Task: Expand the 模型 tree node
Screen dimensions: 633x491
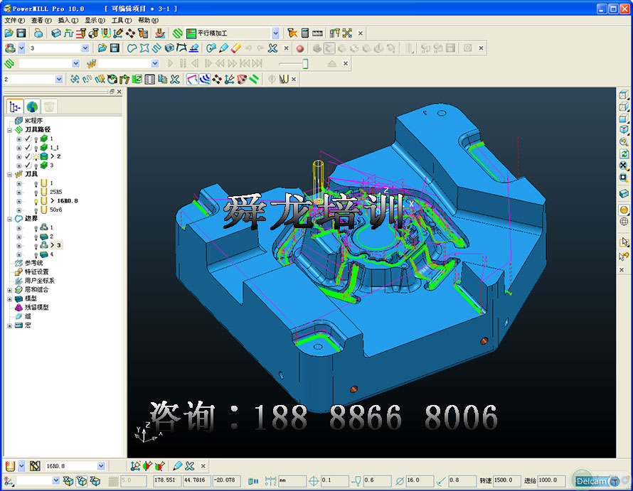Action: [x=10, y=298]
